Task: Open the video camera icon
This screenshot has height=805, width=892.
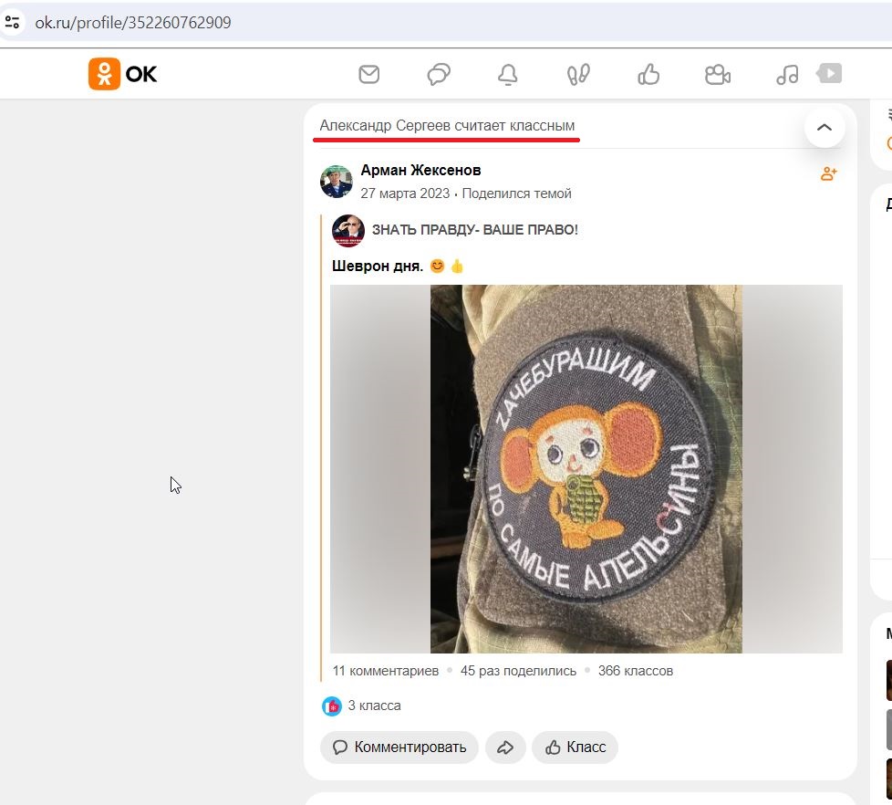Action: [x=718, y=75]
